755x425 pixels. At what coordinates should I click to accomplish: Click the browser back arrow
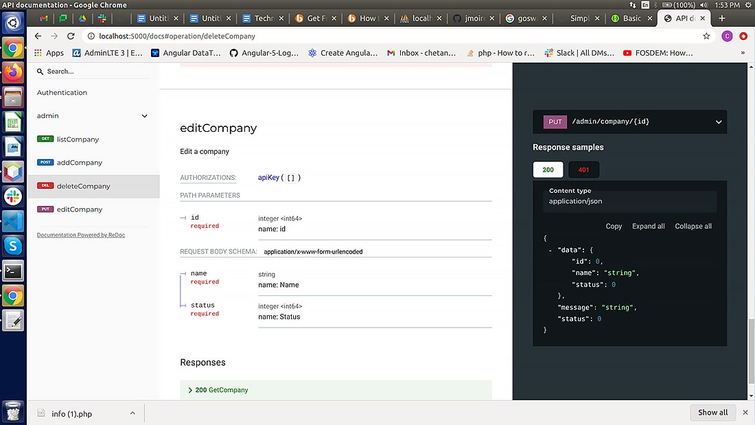pos(38,36)
